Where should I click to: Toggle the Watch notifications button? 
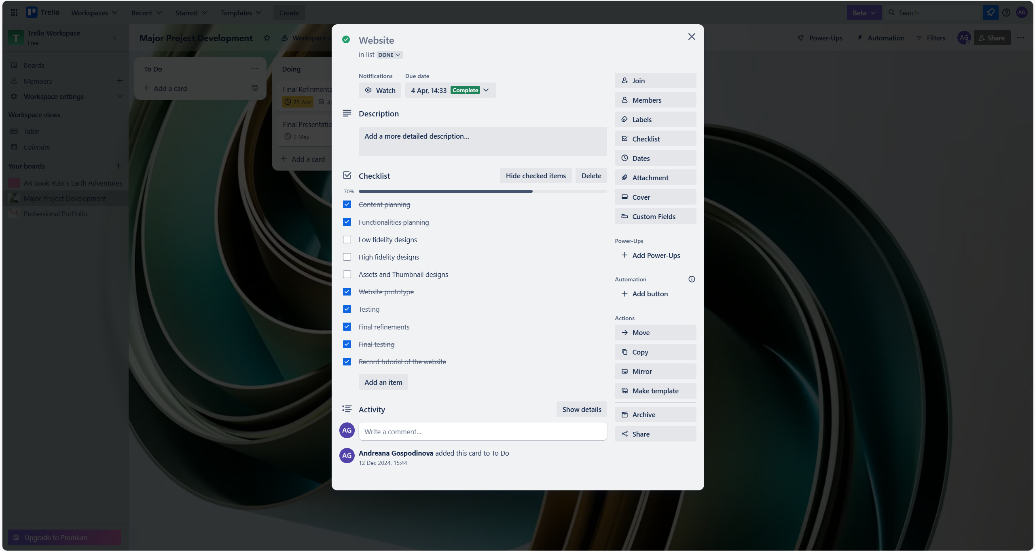380,91
